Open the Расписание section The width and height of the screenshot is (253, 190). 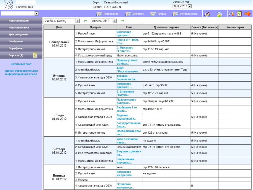click(x=107, y=14)
